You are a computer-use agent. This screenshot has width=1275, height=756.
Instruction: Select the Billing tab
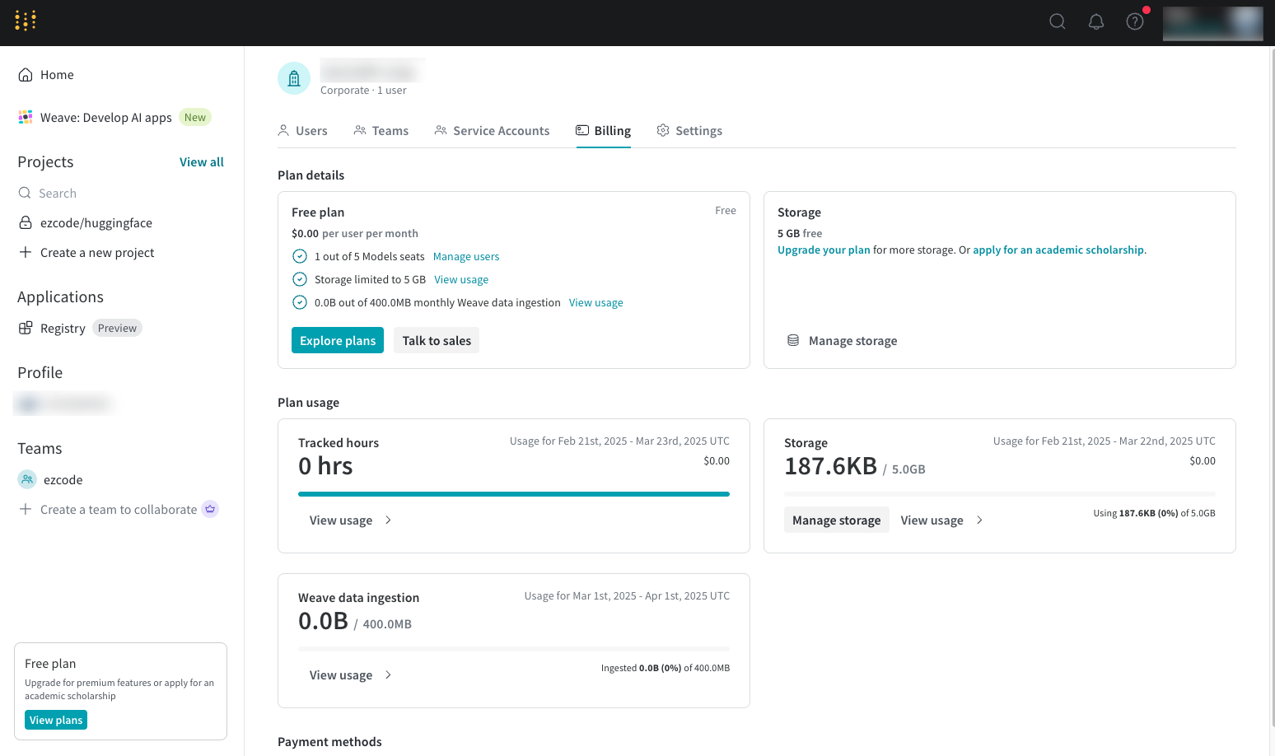tap(603, 131)
